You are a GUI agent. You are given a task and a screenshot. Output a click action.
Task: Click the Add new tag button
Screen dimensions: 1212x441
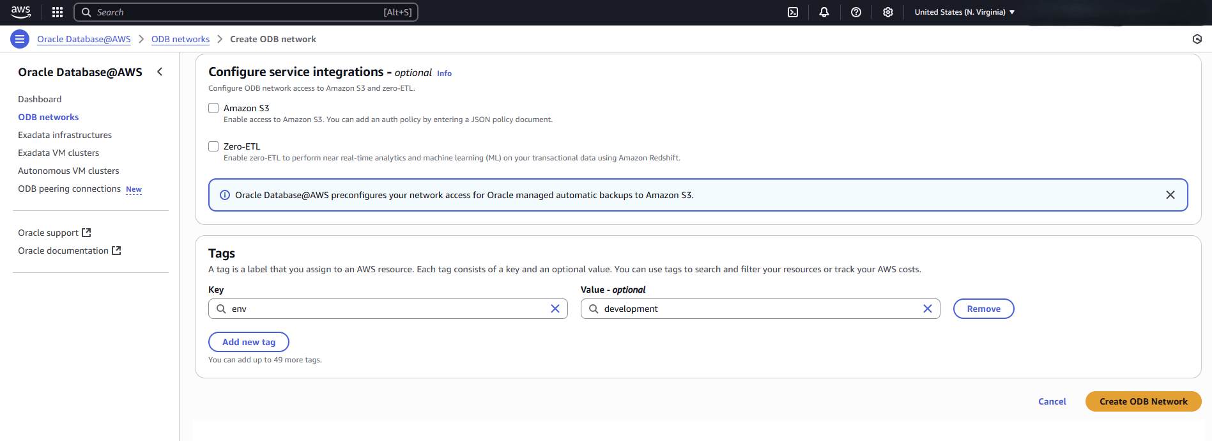(x=249, y=342)
